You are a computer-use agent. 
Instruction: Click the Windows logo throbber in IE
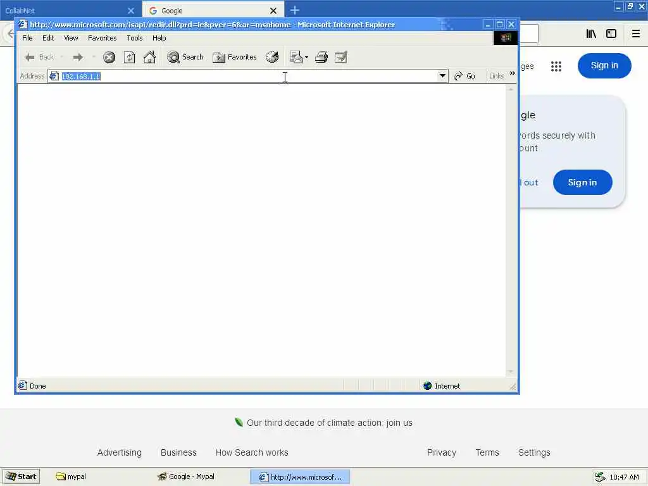coord(506,38)
